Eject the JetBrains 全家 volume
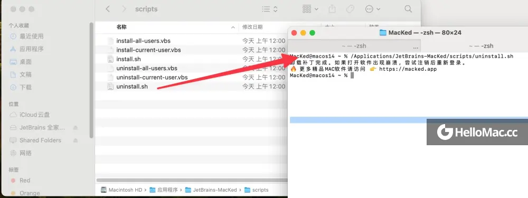Screen dimensions: 528x198 coord(76,128)
